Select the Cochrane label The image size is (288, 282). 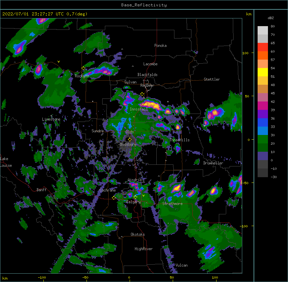(x=108, y=190)
